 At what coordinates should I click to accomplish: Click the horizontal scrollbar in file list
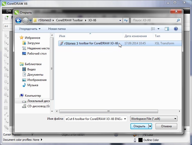coord(109,111)
